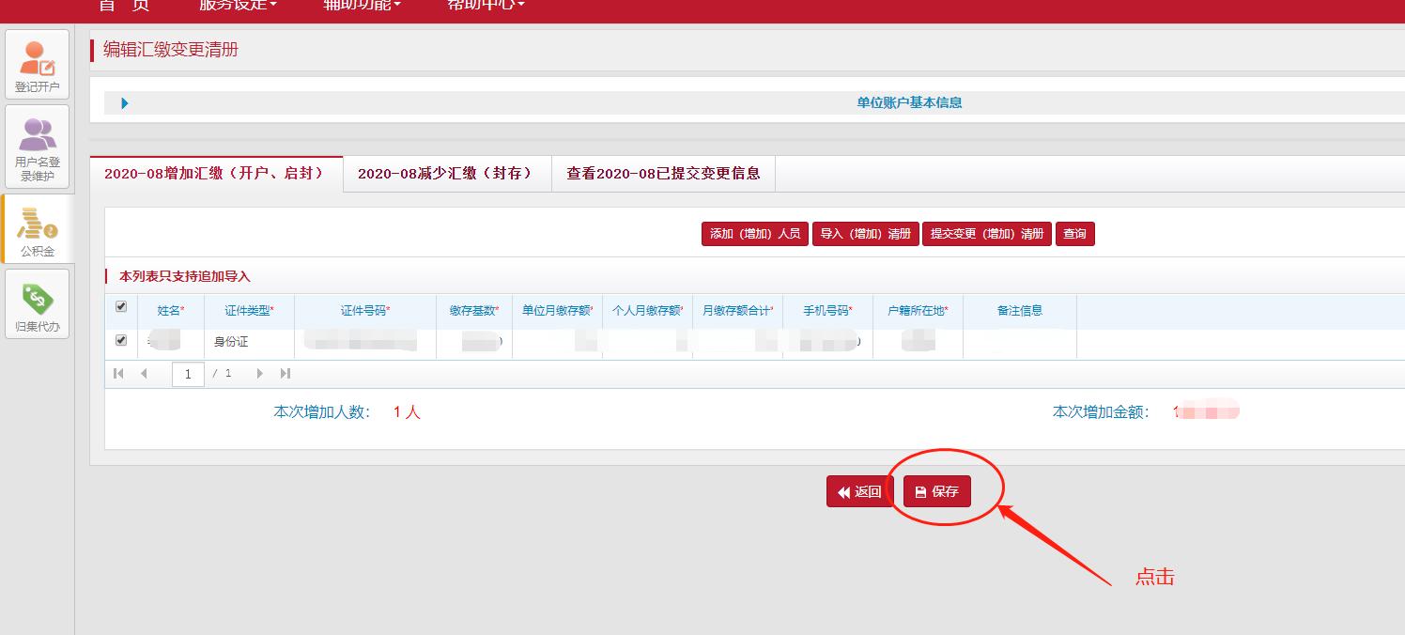This screenshot has height=635, width=1405.
Task: Click 提交变更（增加）清册
Action: [x=987, y=233]
